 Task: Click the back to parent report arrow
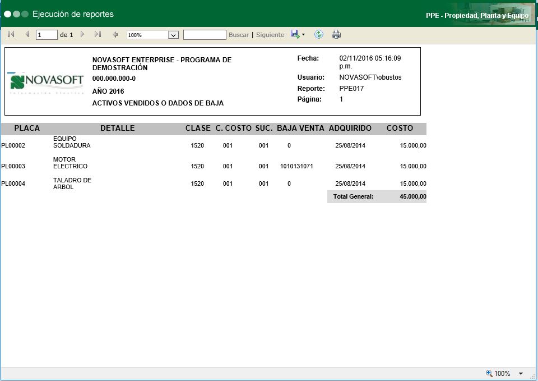(x=115, y=35)
